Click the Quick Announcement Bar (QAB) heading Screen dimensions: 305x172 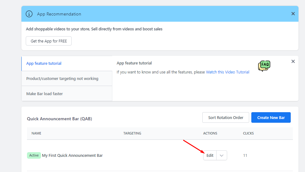click(x=60, y=119)
